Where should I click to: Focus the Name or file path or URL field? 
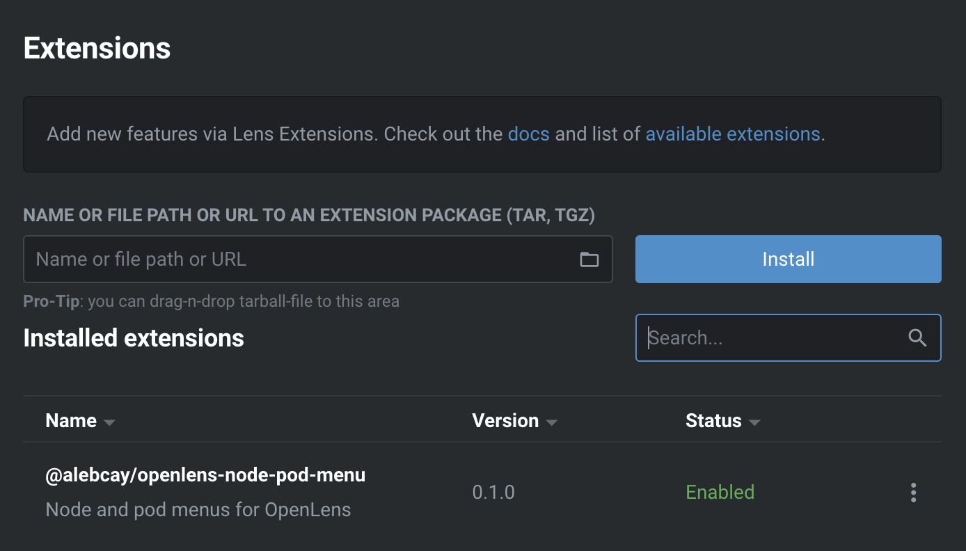[x=299, y=259]
